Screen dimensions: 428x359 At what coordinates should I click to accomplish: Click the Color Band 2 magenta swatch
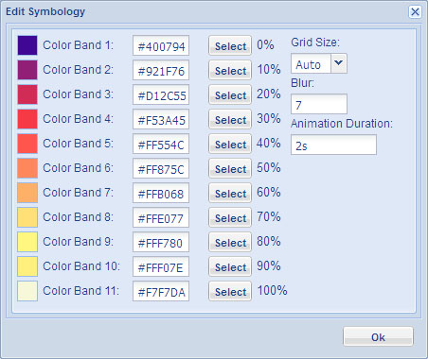coord(27,70)
